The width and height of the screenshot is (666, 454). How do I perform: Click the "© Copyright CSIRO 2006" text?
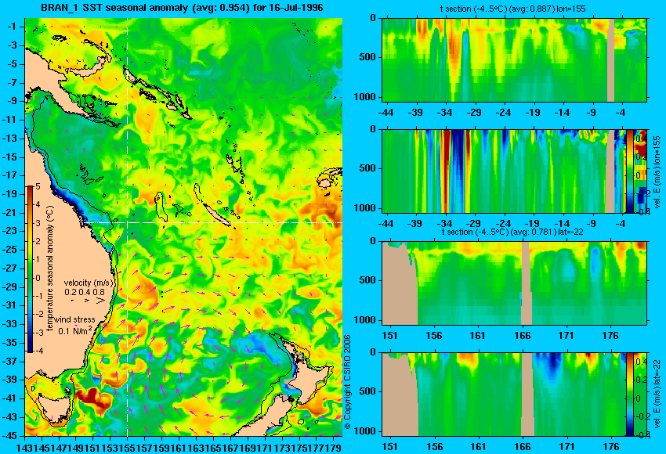click(x=347, y=382)
